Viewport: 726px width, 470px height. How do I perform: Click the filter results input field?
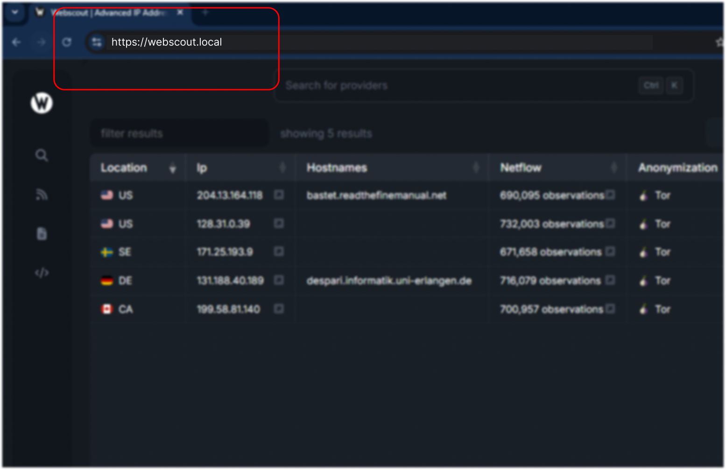[x=179, y=134]
